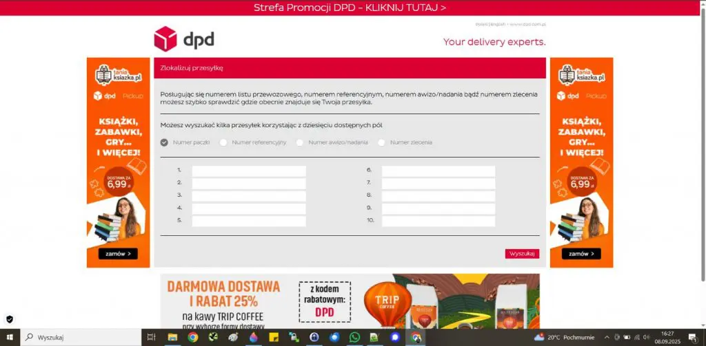The image size is (706, 346).
Task: Open the weather widget showing 20°C Pochmurnie
Action: point(565,337)
